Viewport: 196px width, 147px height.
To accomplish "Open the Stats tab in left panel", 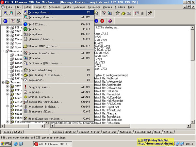I will pos(18,132).
